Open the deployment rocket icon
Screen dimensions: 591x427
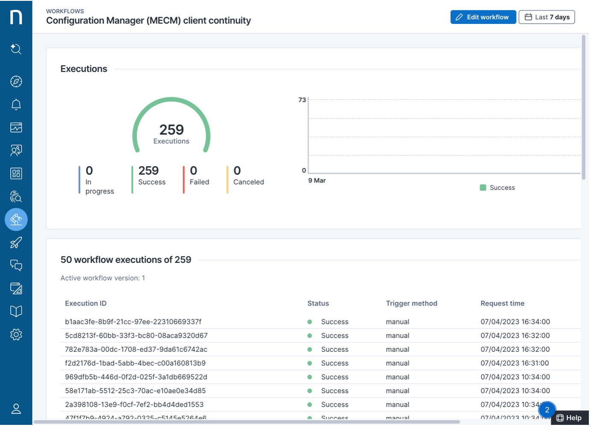[16, 243]
